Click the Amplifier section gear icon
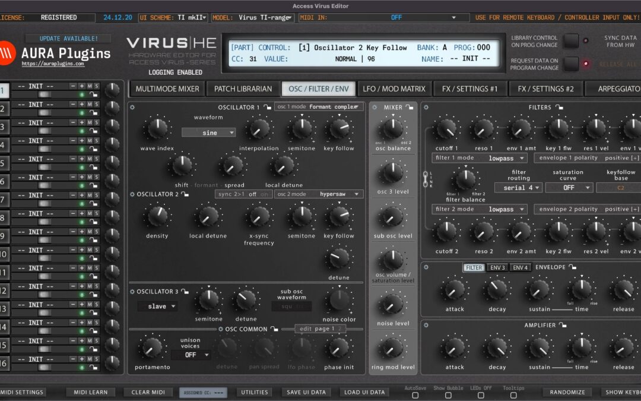This screenshot has width=641, height=401. pos(425,325)
